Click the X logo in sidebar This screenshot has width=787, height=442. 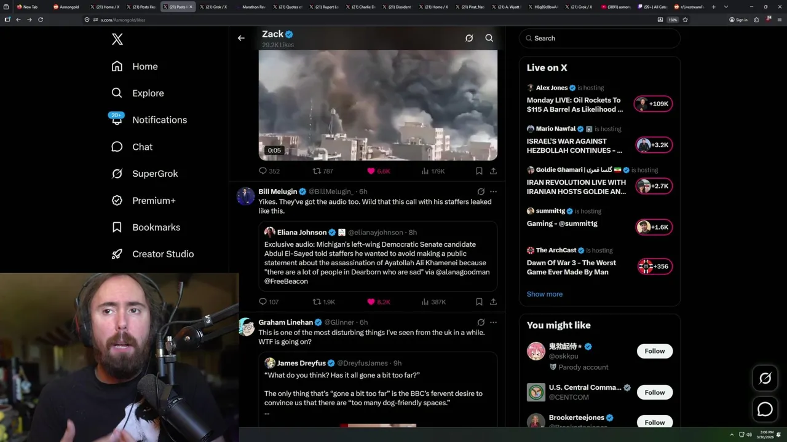[117, 39]
